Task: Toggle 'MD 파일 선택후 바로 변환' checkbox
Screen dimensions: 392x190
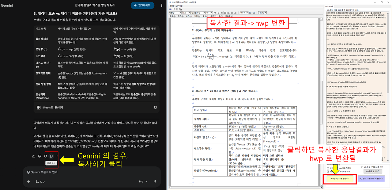Action: pyautogui.click(x=361, y=167)
